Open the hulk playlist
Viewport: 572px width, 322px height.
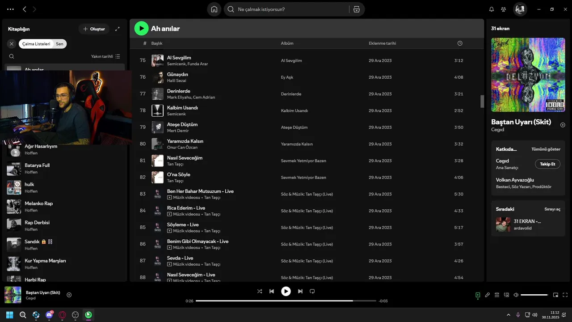(x=65, y=188)
